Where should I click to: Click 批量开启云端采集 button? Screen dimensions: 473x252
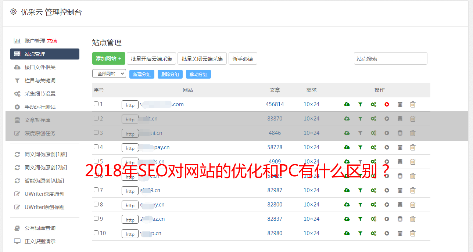click(151, 58)
